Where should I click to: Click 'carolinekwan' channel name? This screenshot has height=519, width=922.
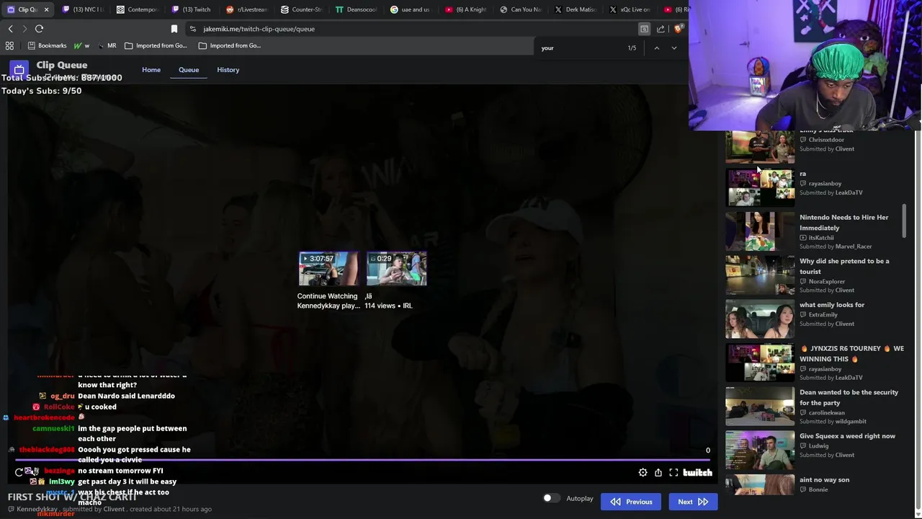pos(827,413)
